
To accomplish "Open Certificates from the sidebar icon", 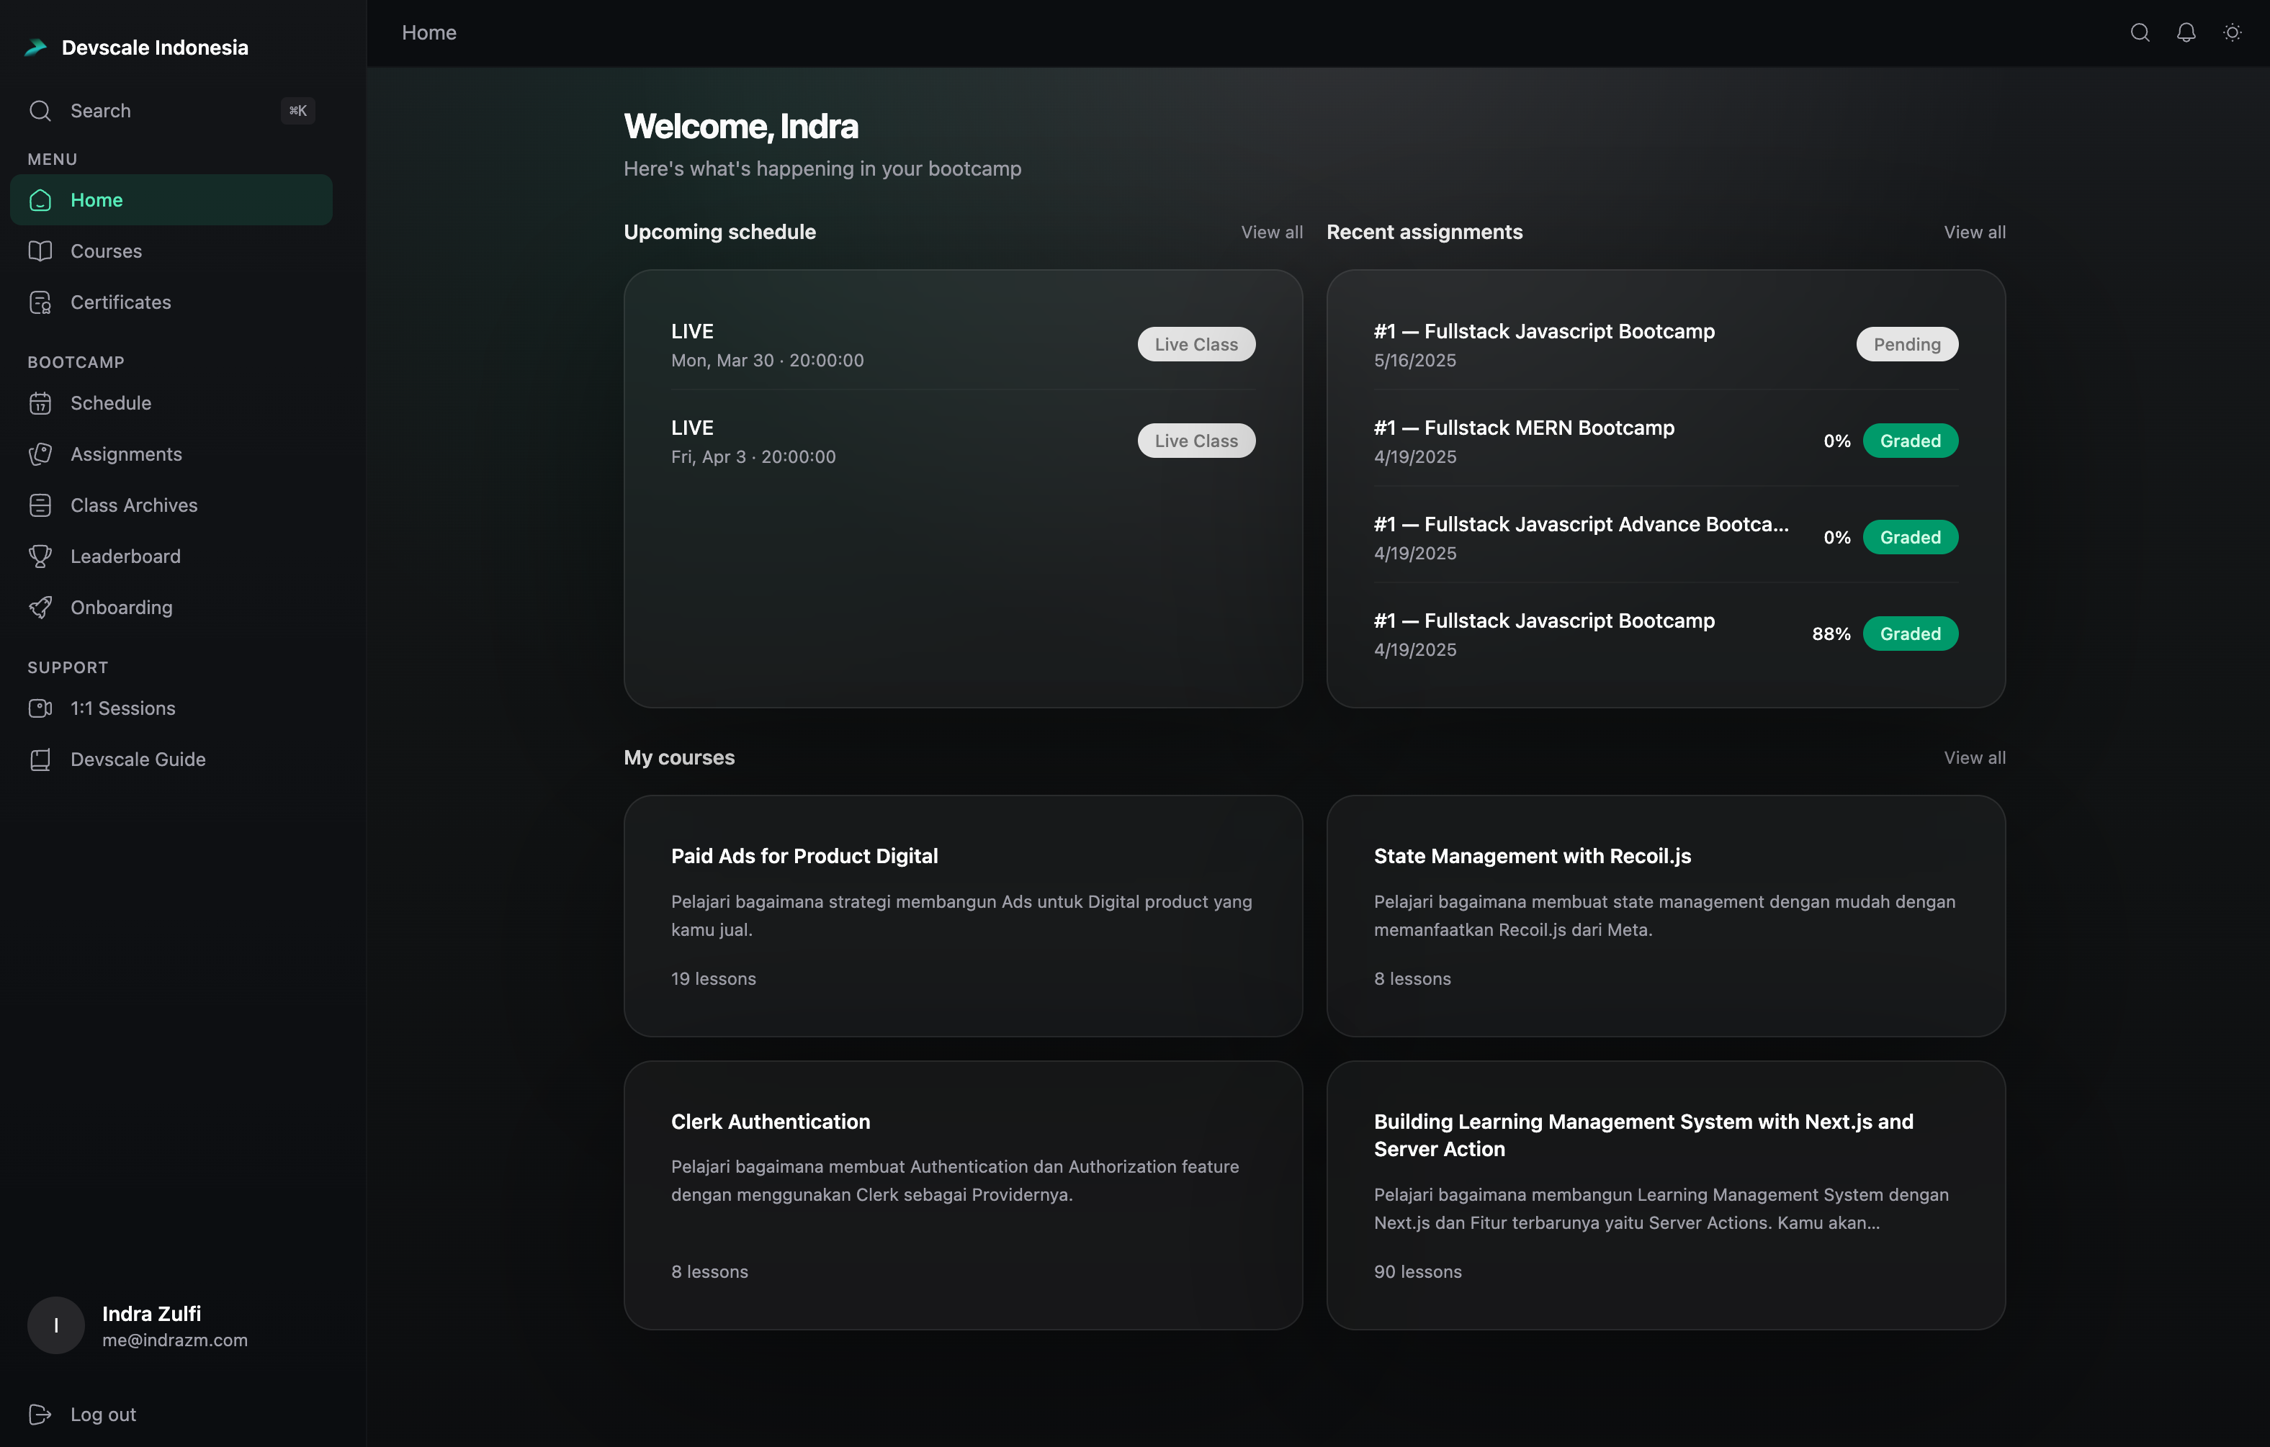I will click(40, 302).
